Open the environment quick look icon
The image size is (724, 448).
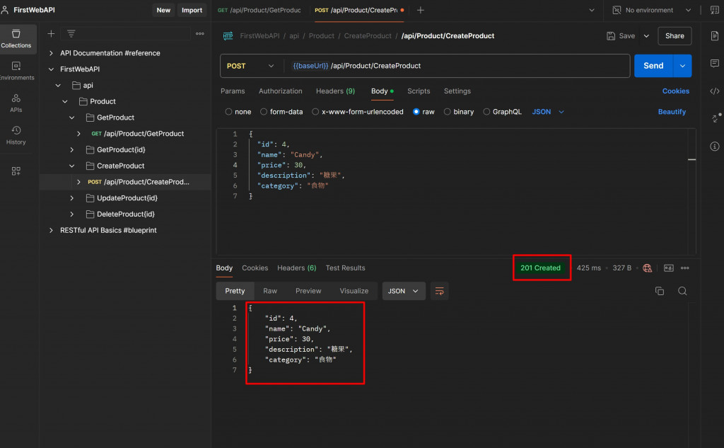[x=715, y=10]
